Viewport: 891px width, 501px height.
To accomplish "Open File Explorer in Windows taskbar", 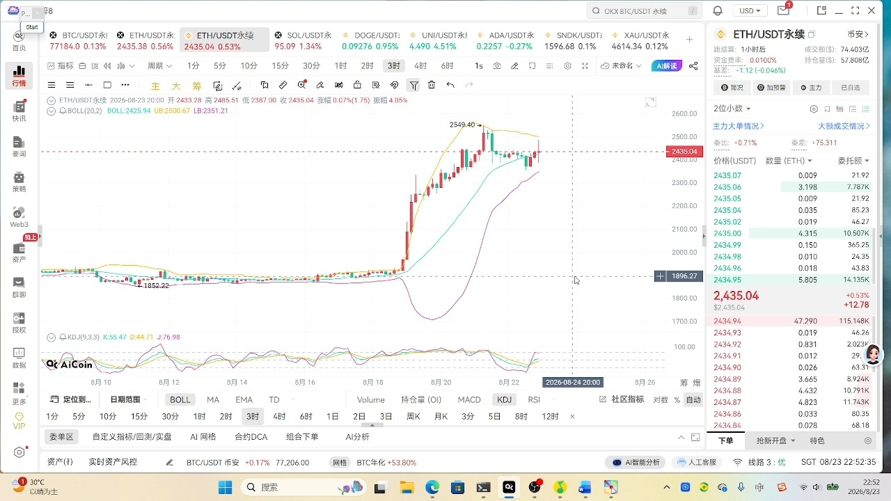I will [x=406, y=488].
